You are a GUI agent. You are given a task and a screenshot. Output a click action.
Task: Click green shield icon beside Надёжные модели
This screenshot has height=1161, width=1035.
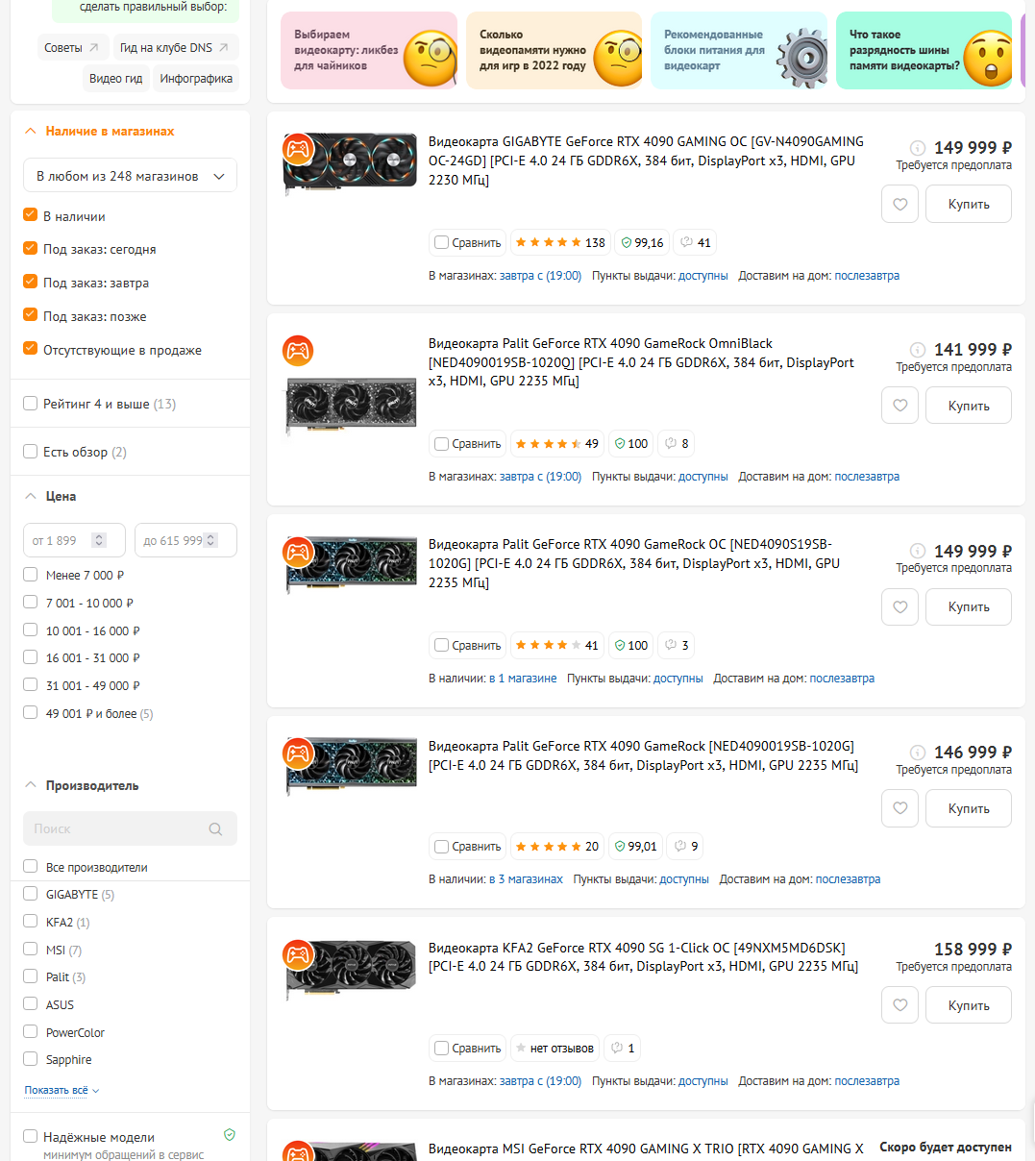tap(230, 1135)
